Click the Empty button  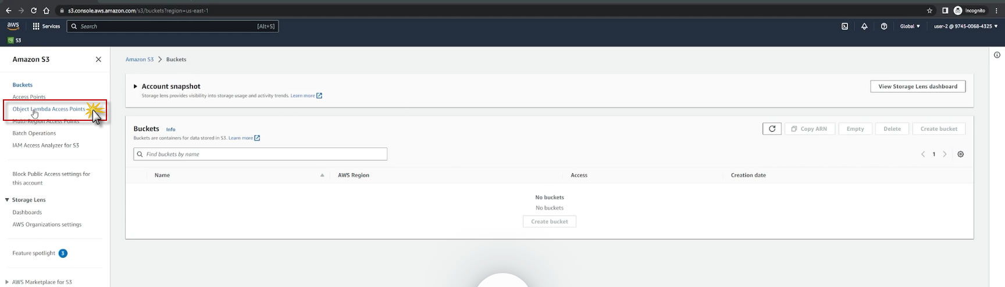point(855,129)
